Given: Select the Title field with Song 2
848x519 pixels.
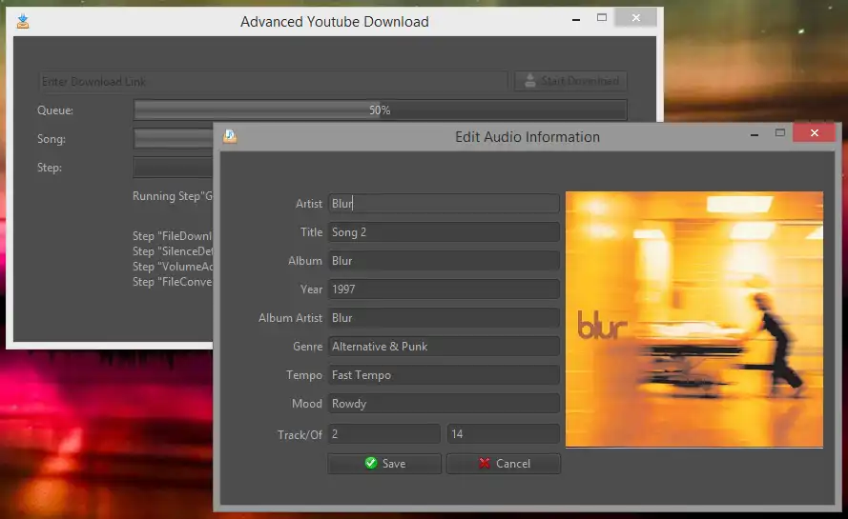Looking at the screenshot, I should [x=444, y=232].
